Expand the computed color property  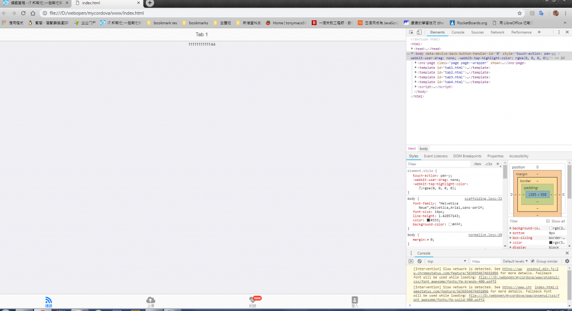(511, 242)
